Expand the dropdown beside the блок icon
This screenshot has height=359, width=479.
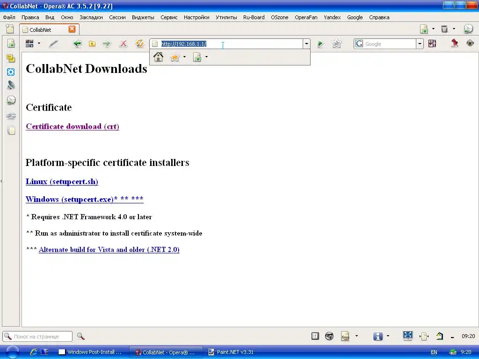pos(356,336)
